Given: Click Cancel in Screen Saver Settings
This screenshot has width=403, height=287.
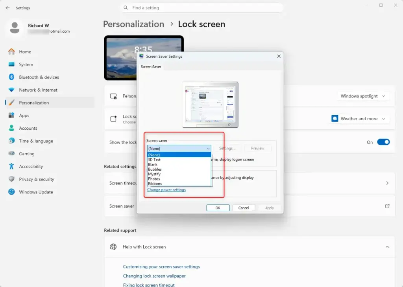Looking at the screenshot, I should (243, 208).
